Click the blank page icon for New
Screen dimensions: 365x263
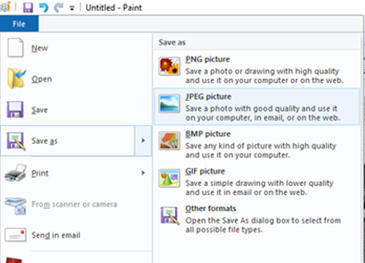15,47
